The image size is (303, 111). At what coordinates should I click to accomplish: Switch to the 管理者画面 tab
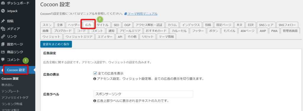(290, 31)
